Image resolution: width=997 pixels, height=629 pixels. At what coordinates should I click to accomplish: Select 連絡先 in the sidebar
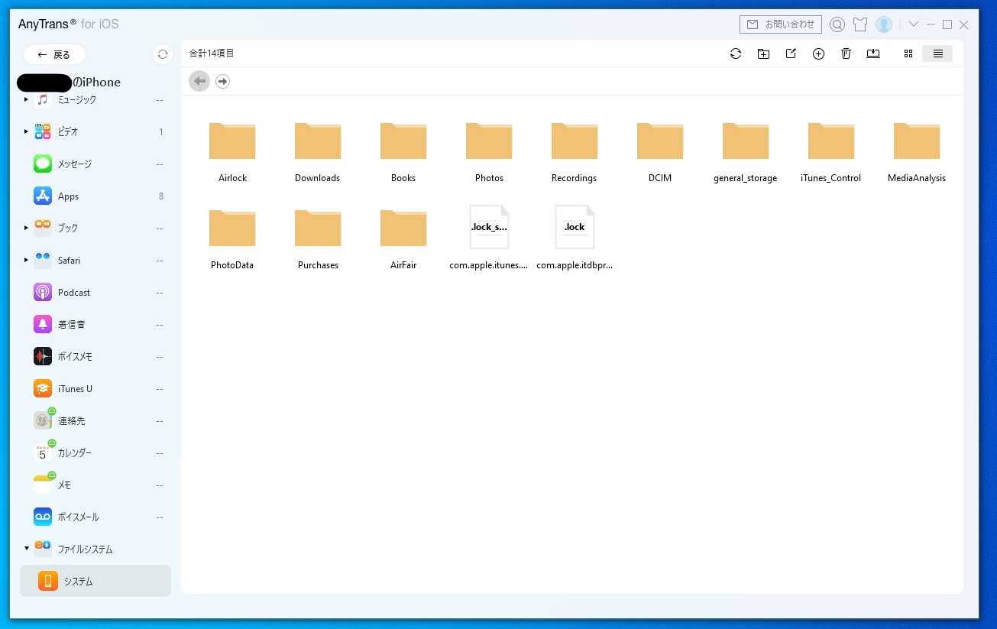pos(95,420)
